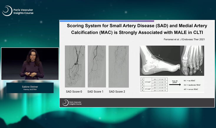This screenshot has height=128, width=216.
Task: Click the 'SAD Score 2' label
Action: click(x=117, y=92)
